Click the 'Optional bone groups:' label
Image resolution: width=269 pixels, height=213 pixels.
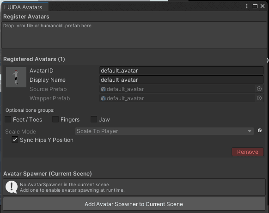pos(30,110)
